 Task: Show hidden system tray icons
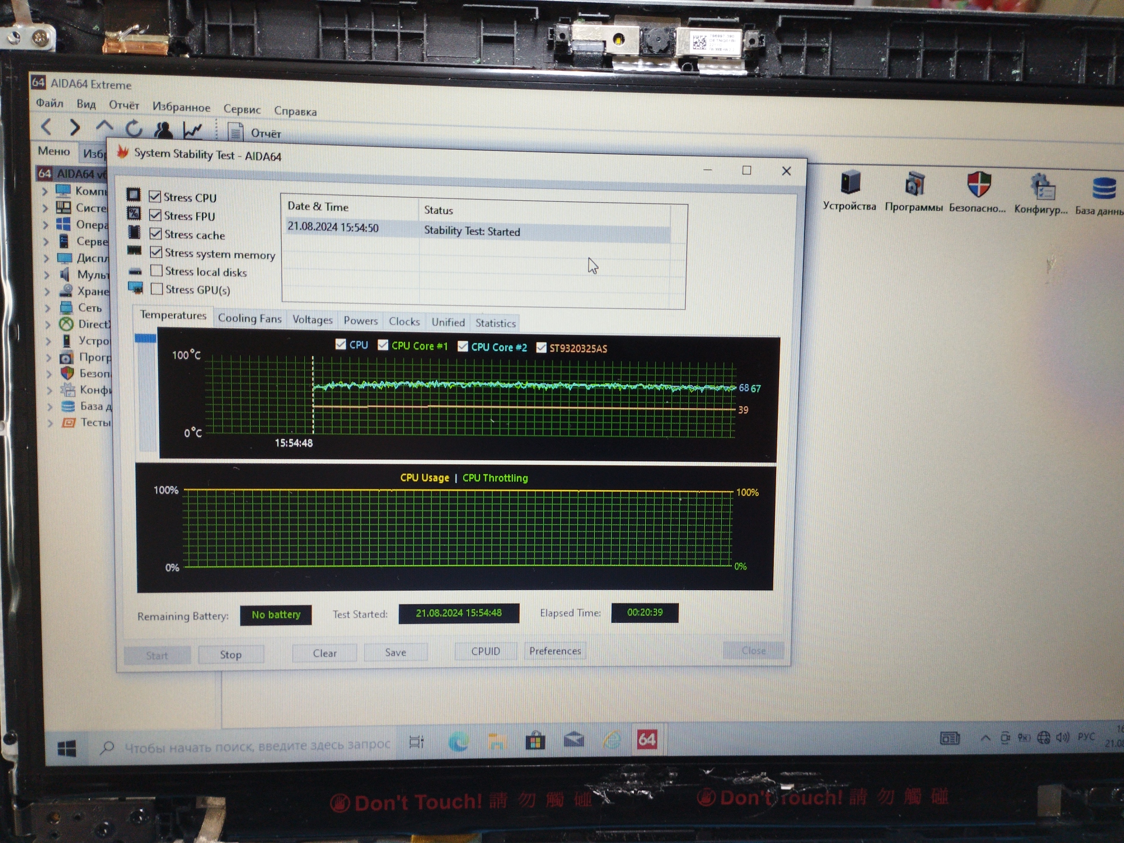point(986,738)
